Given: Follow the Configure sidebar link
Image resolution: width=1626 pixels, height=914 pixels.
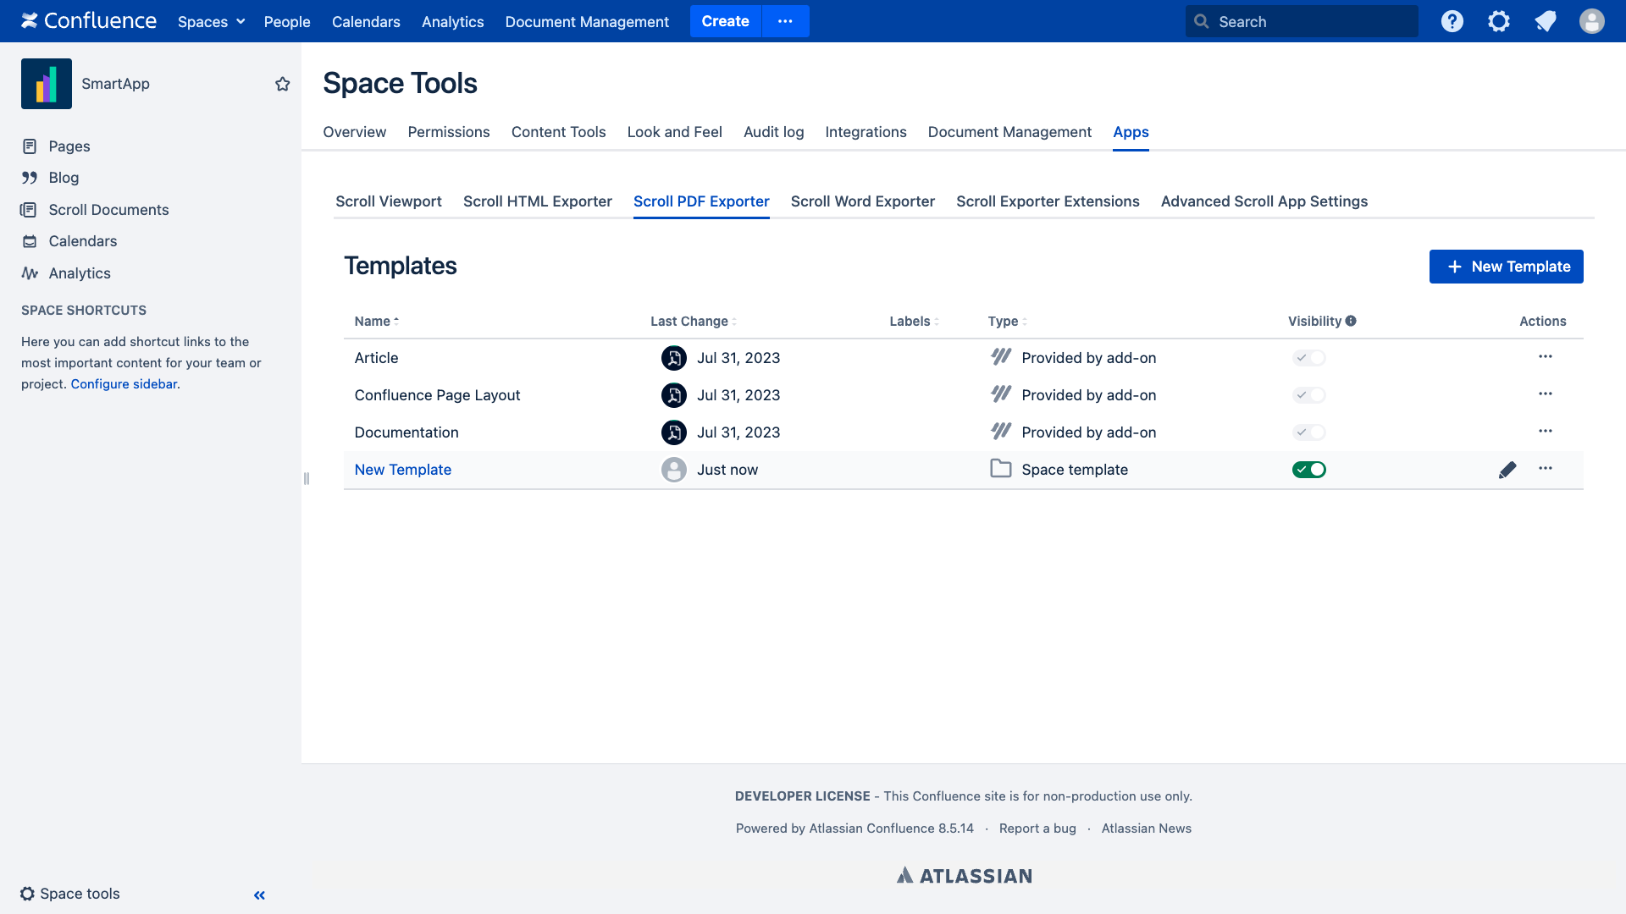Looking at the screenshot, I should [124, 383].
